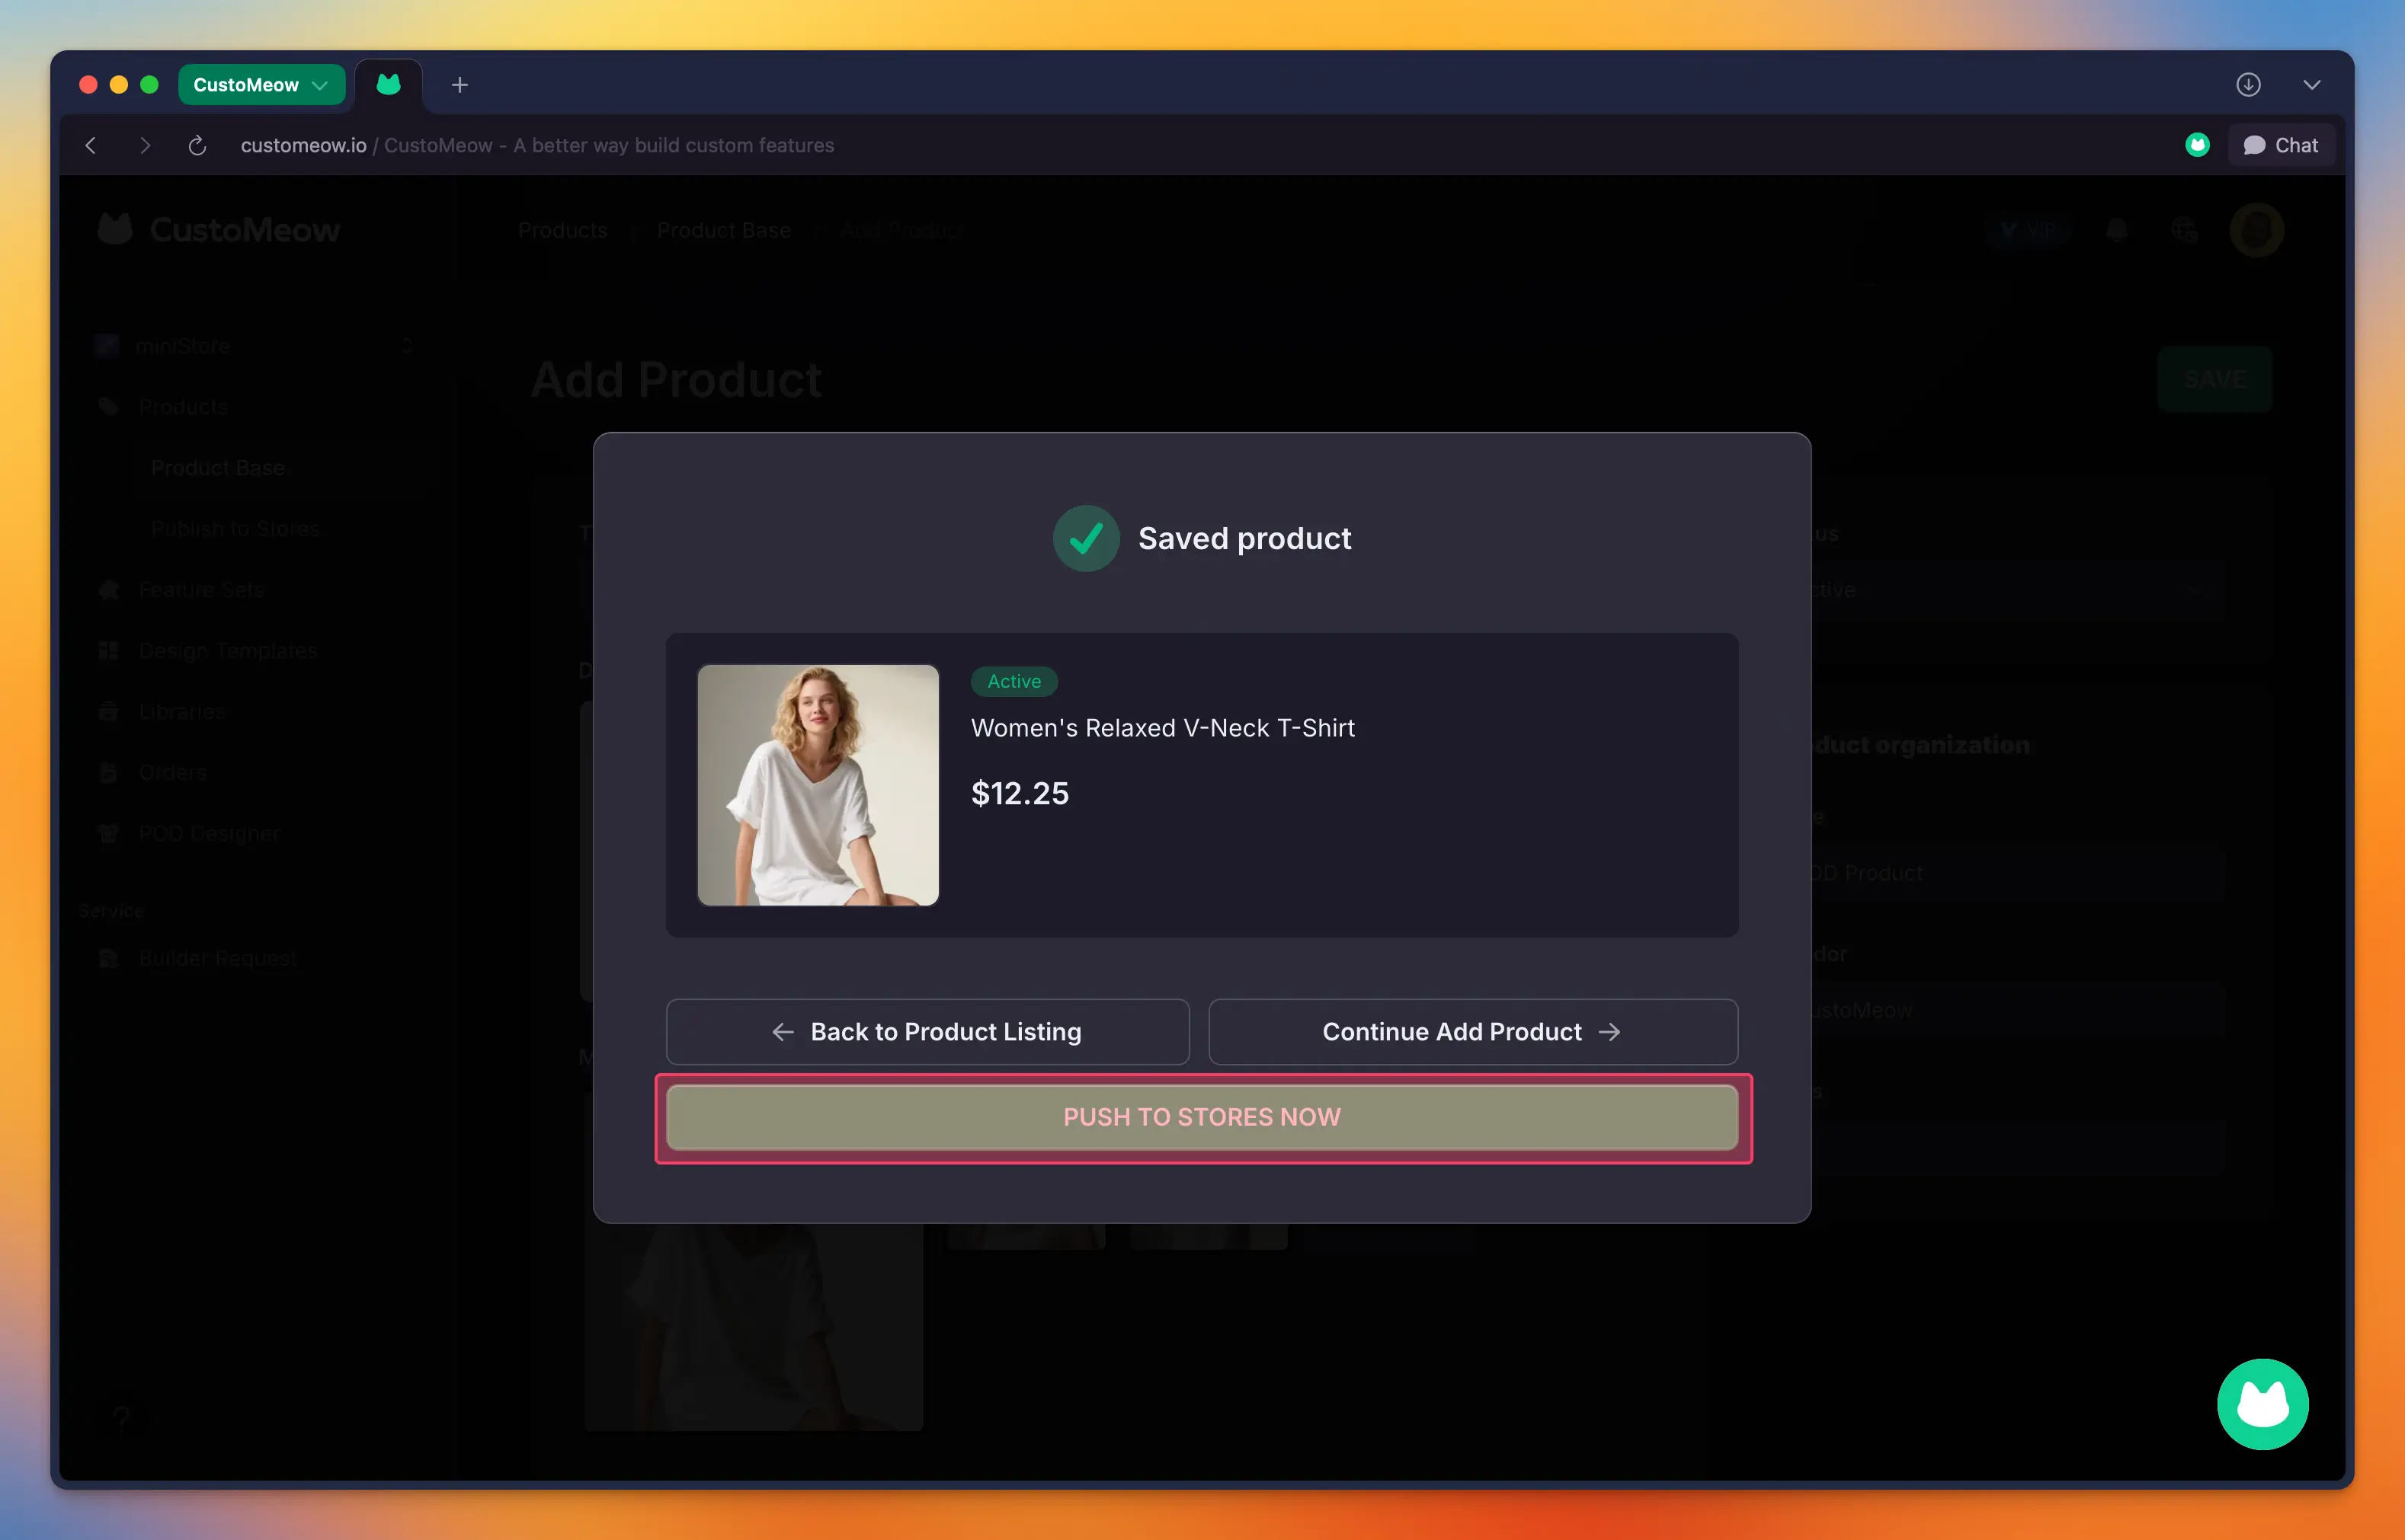
Task: Open the Women's V-Neck T-Shirt thumbnail
Action: pyautogui.click(x=818, y=785)
